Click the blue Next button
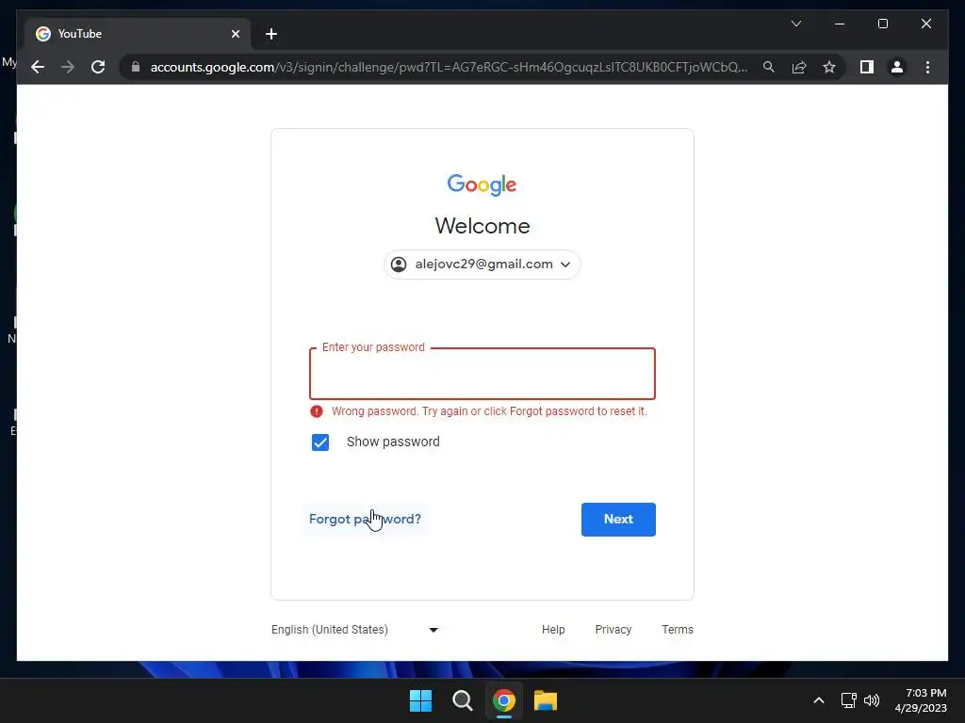965x723 pixels. point(618,520)
